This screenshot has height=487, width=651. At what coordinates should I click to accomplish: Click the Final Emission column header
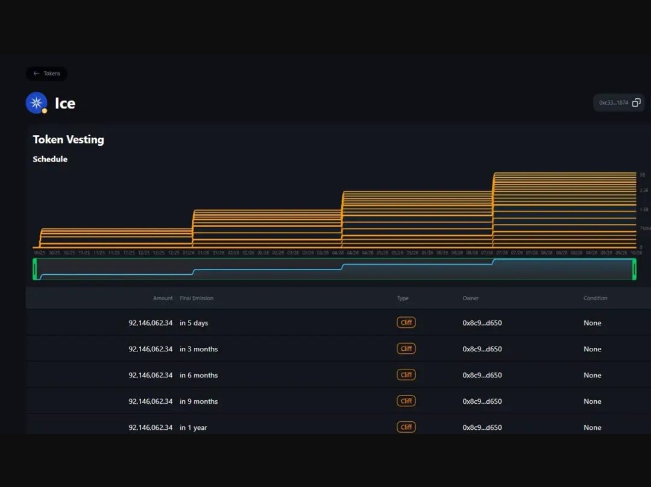(197, 298)
